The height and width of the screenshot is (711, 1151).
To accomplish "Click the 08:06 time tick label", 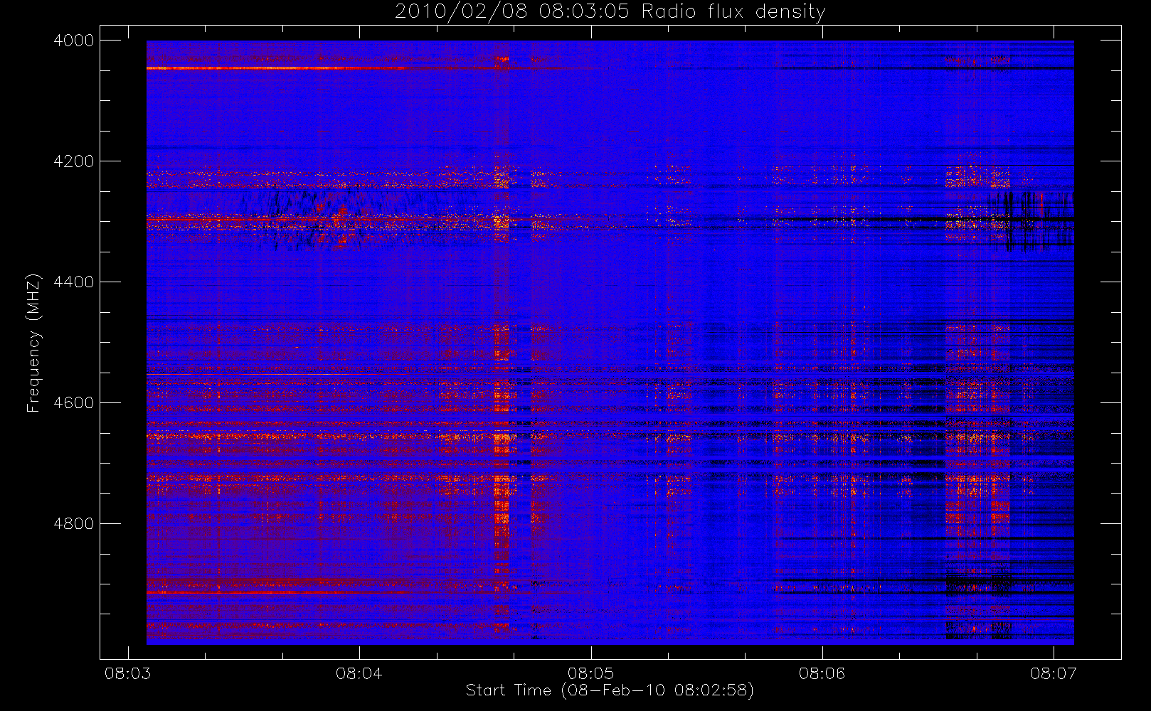I will click(x=822, y=673).
